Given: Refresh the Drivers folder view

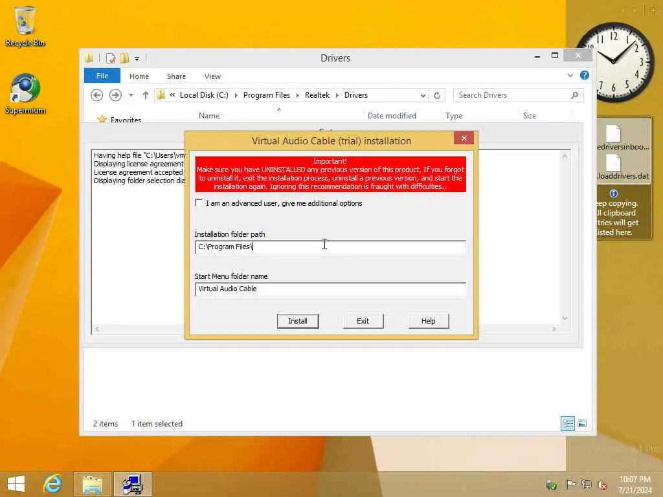Looking at the screenshot, I should coord(437,96).
